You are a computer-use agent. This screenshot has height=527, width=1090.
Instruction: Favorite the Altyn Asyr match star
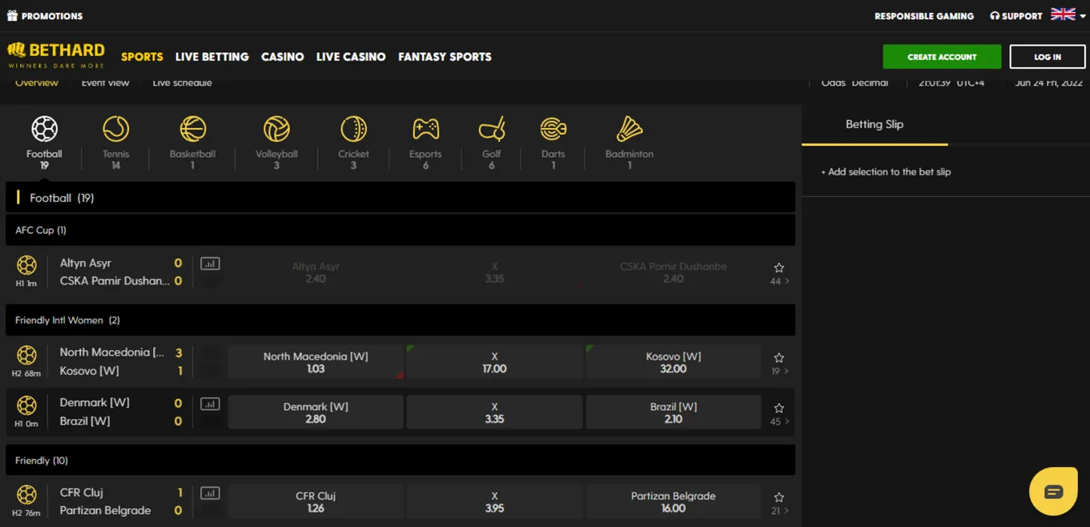[778, 268]
